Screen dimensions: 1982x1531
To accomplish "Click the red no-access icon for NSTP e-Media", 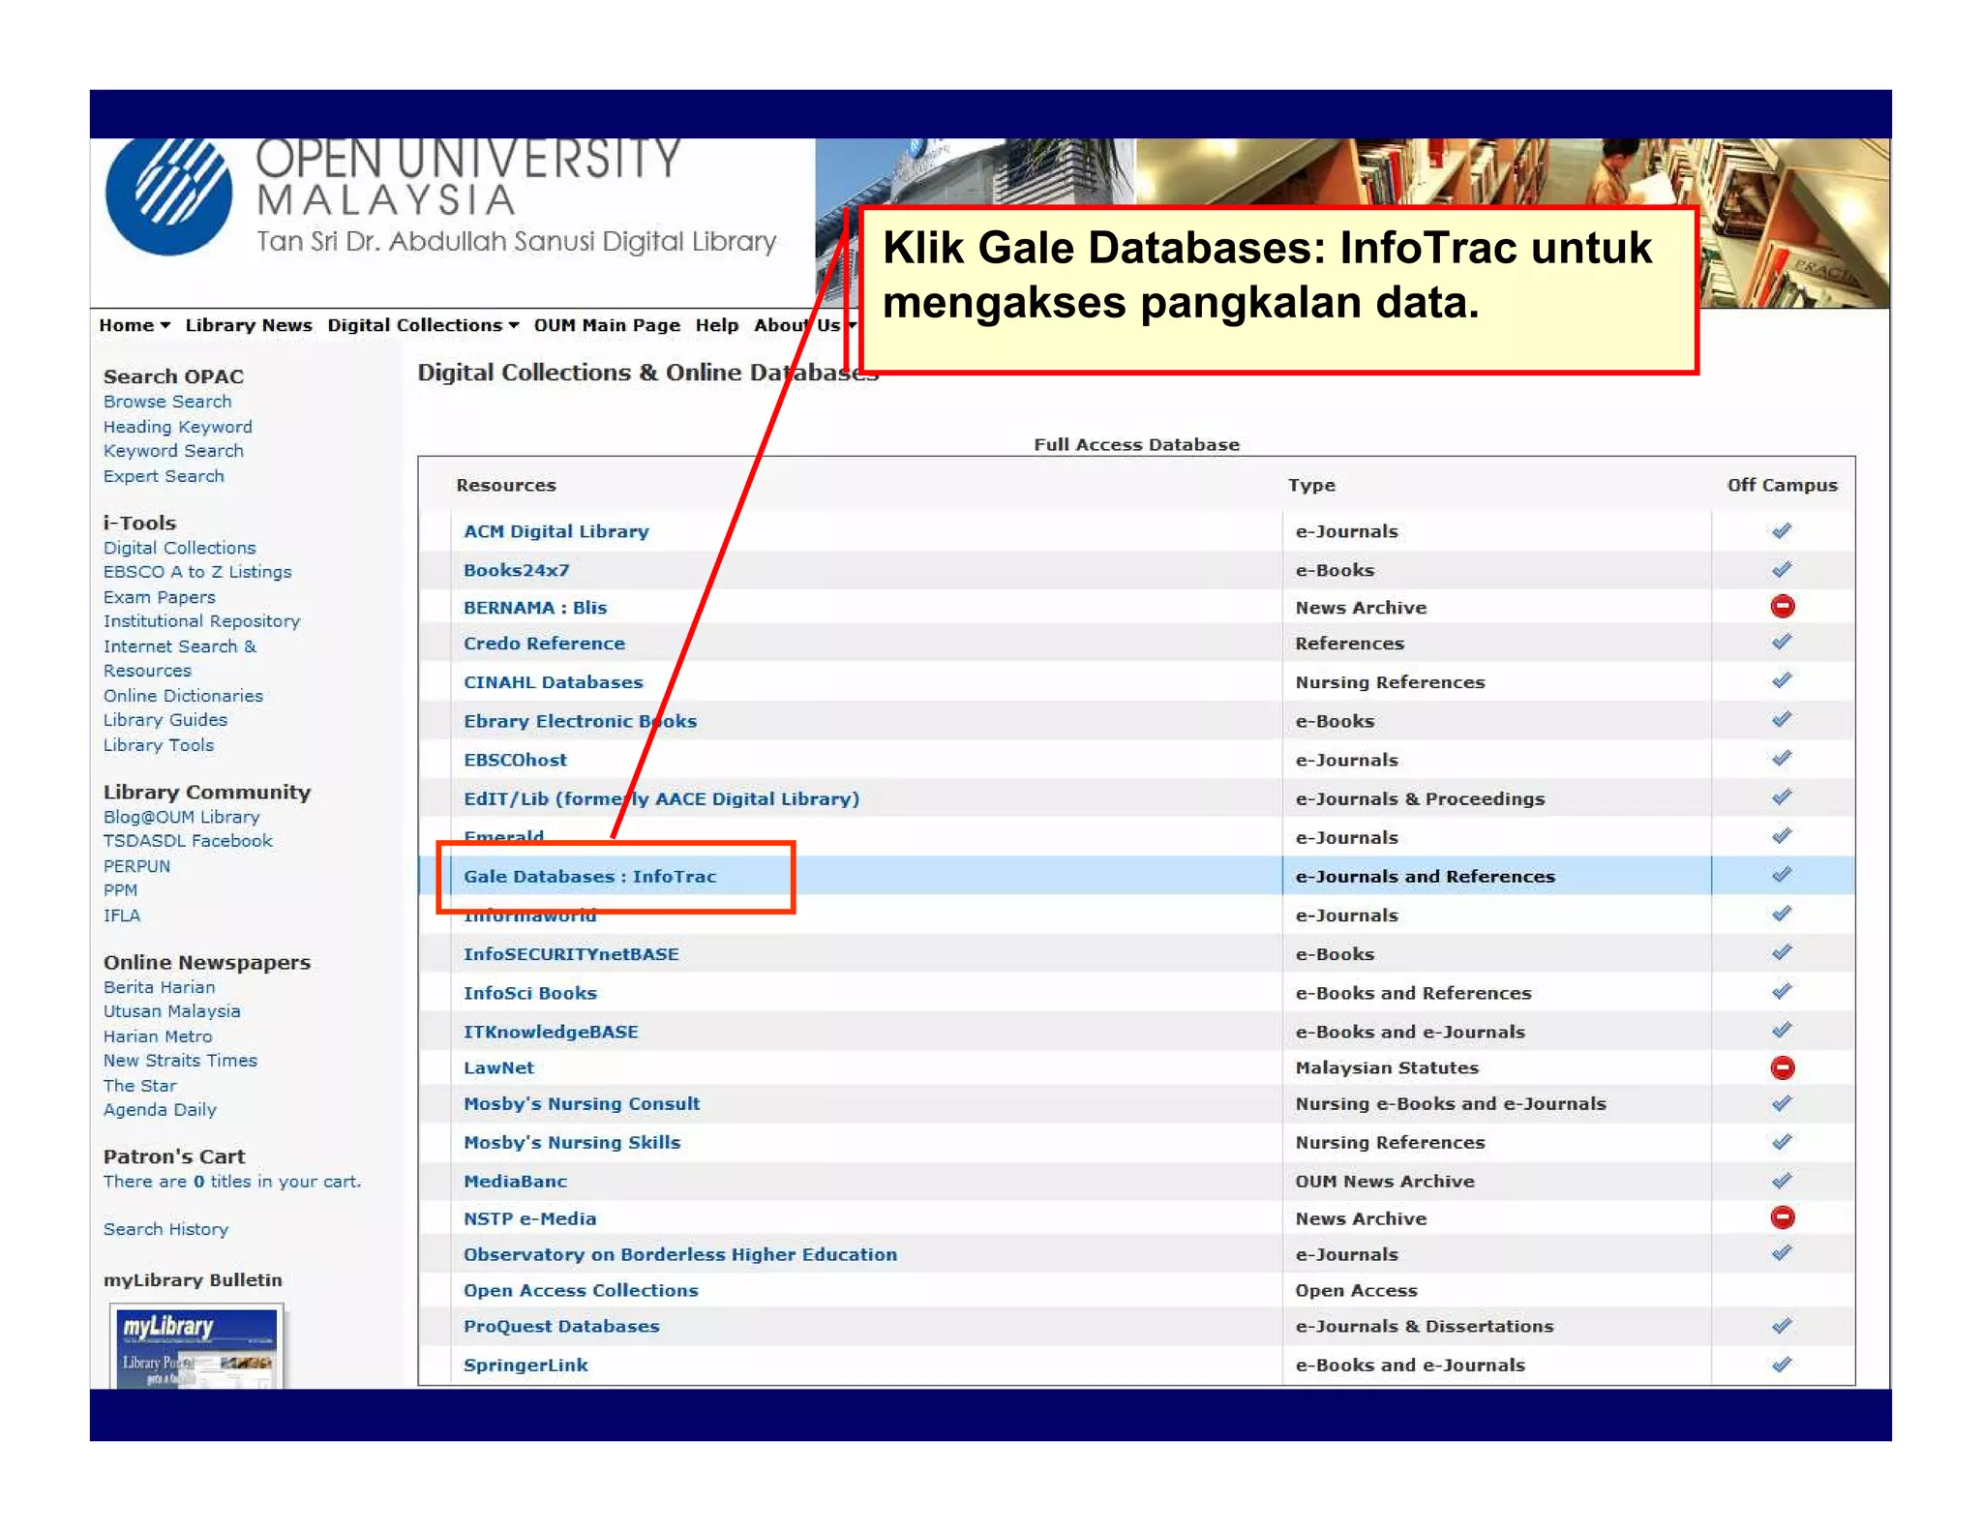I will pos(1782,1217).
